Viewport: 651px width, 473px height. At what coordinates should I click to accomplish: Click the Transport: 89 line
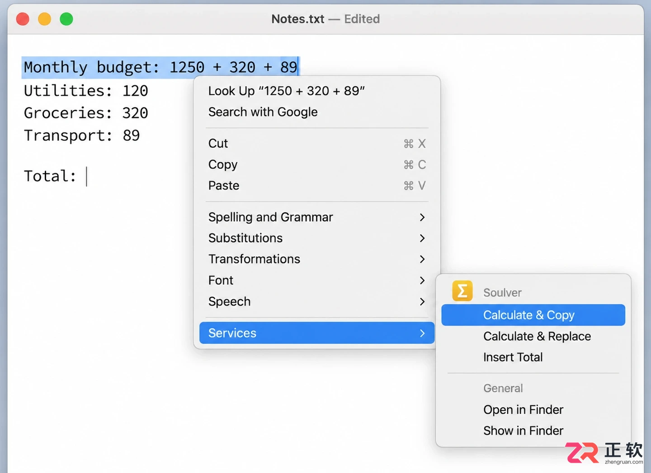(82, 135)
